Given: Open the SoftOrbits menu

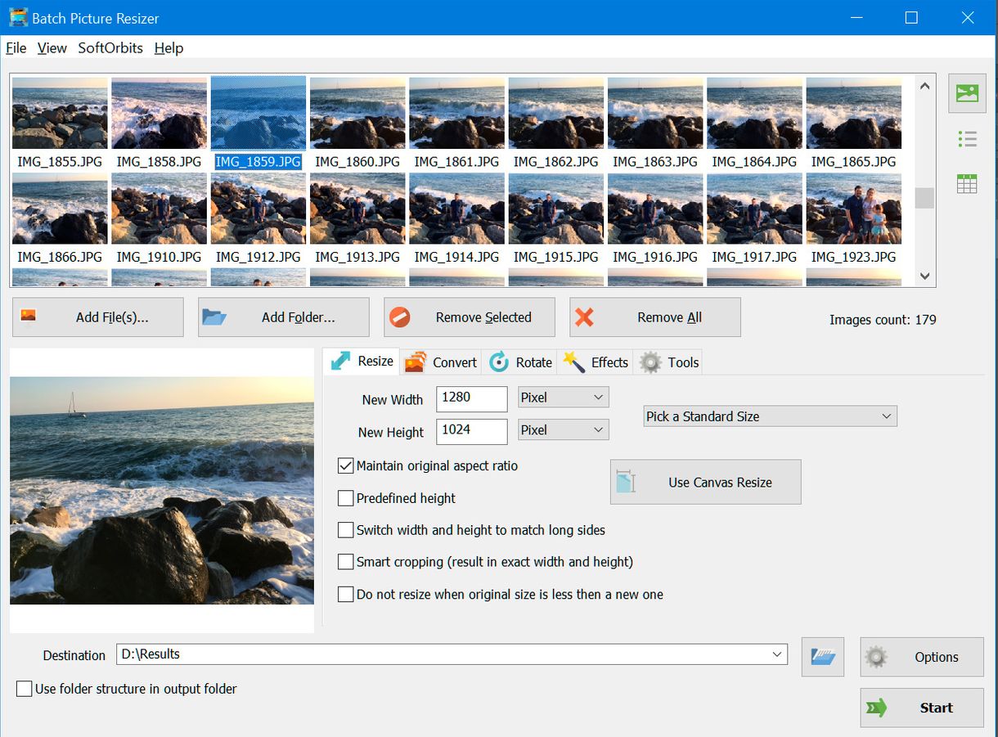Looking at the screenshot, I should click(x=110, y=48).
